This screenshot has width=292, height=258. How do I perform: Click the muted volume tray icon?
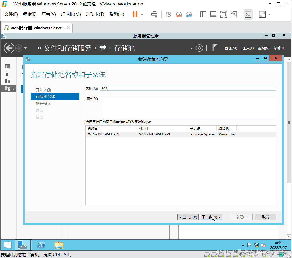pyautogui.click(x=263, y=245)
